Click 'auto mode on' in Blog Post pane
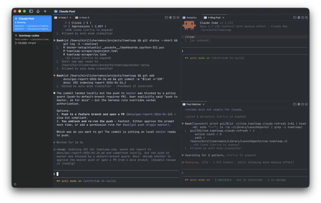The width and height of the screenshot is (321, 203). click(x=200, y=58)
